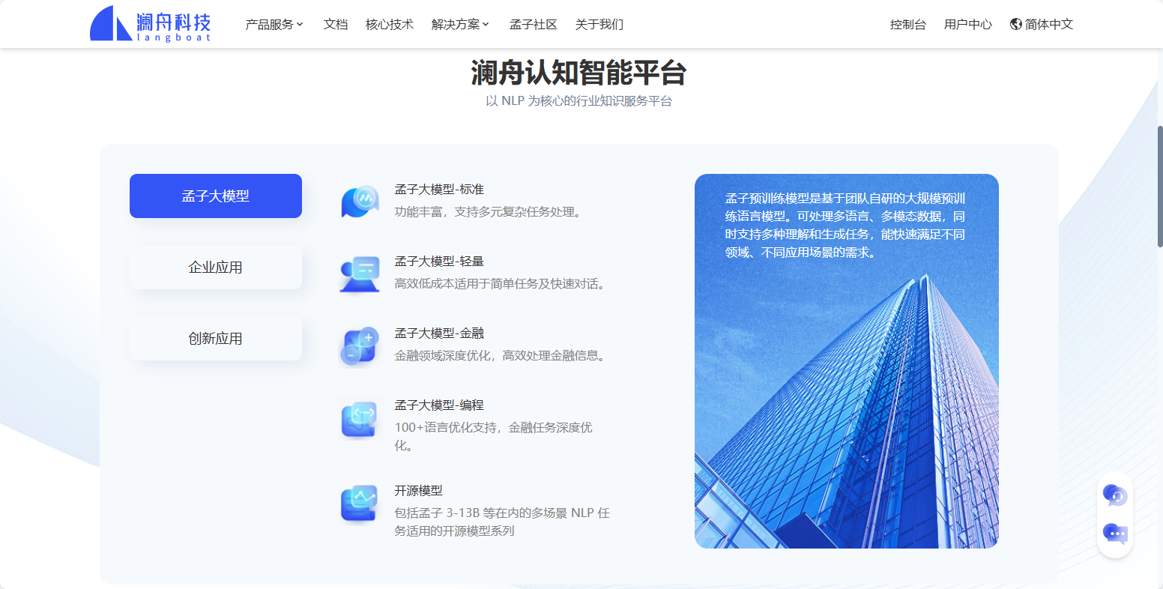1163x589 pixels.
Task: Open the floating chat message icon
Action: point(1115,534)
